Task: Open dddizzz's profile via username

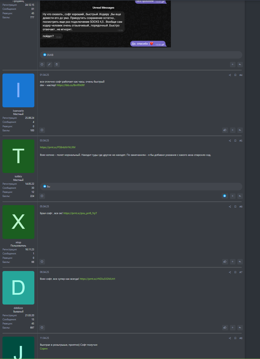Action: tap(18, 308)
